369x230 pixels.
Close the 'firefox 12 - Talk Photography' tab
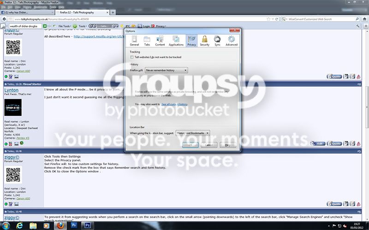(x=107, y=12)
